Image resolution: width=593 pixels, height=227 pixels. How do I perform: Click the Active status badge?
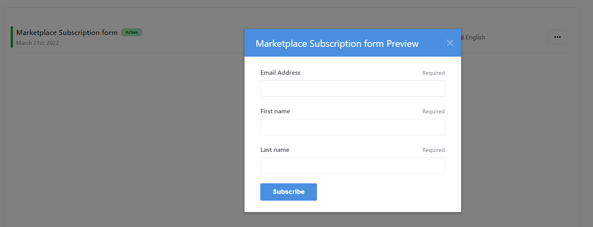132,32
